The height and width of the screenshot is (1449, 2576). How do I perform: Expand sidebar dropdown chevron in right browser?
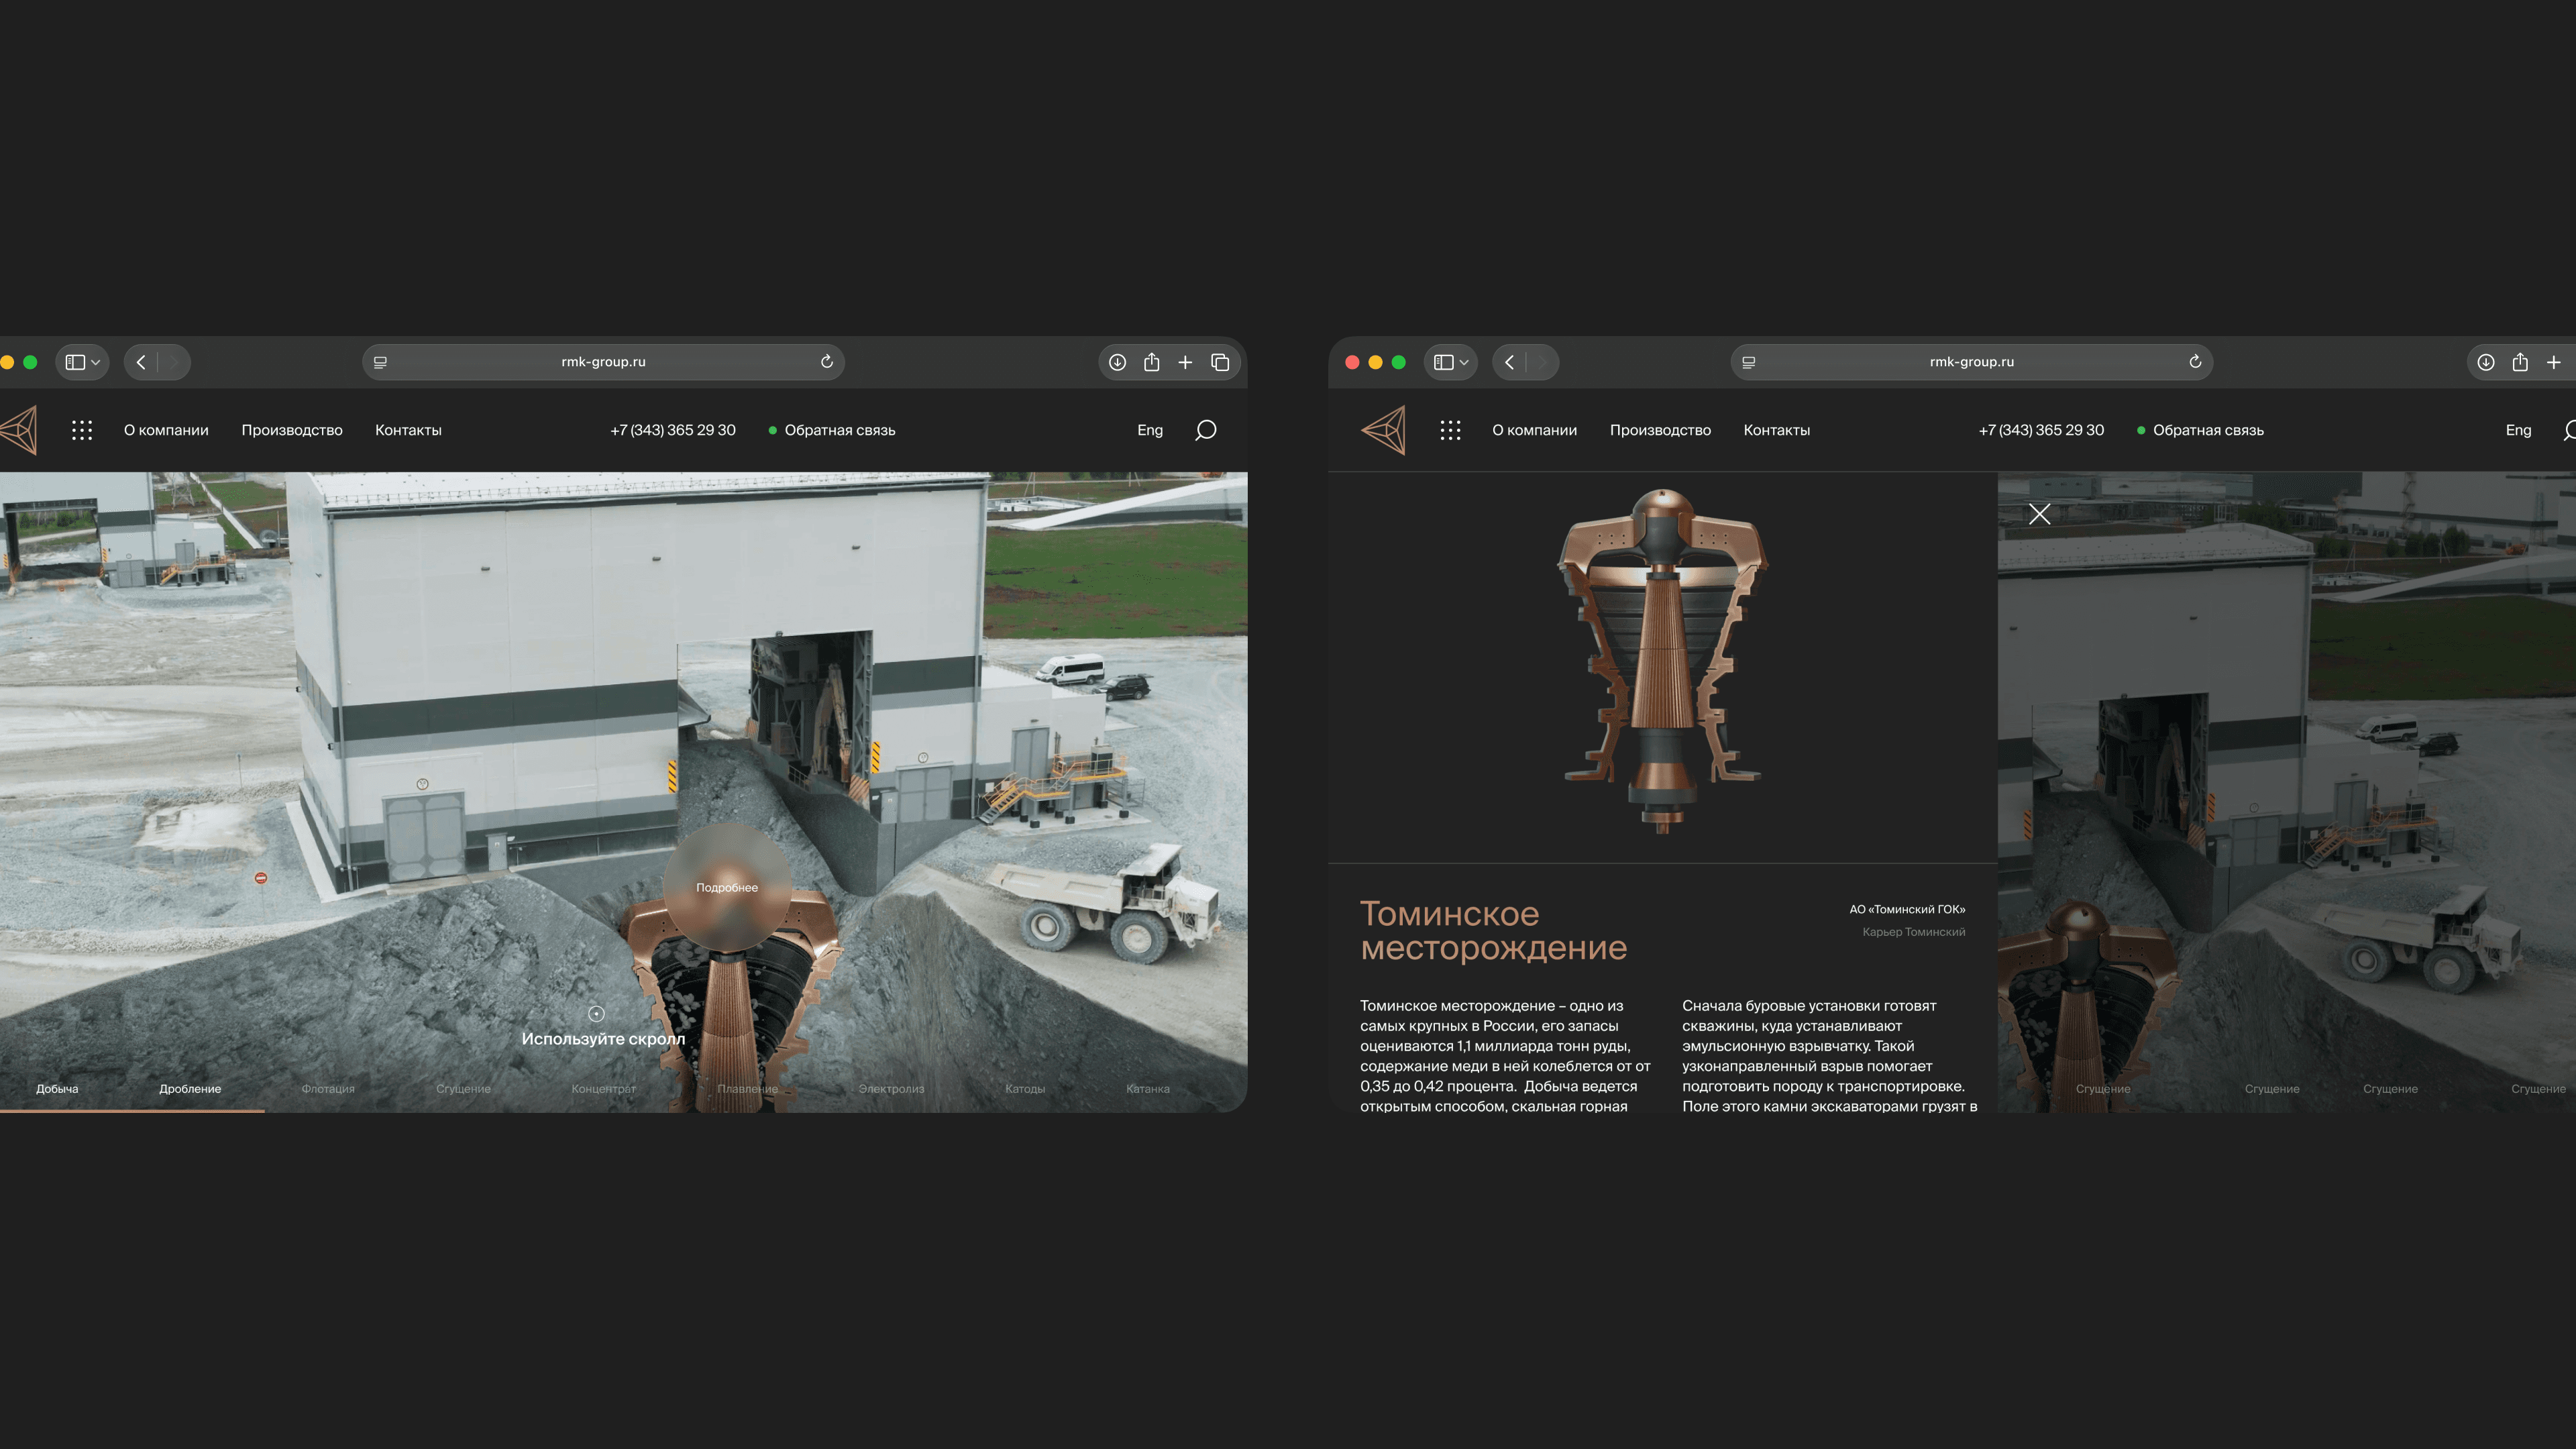(1464, 362)
